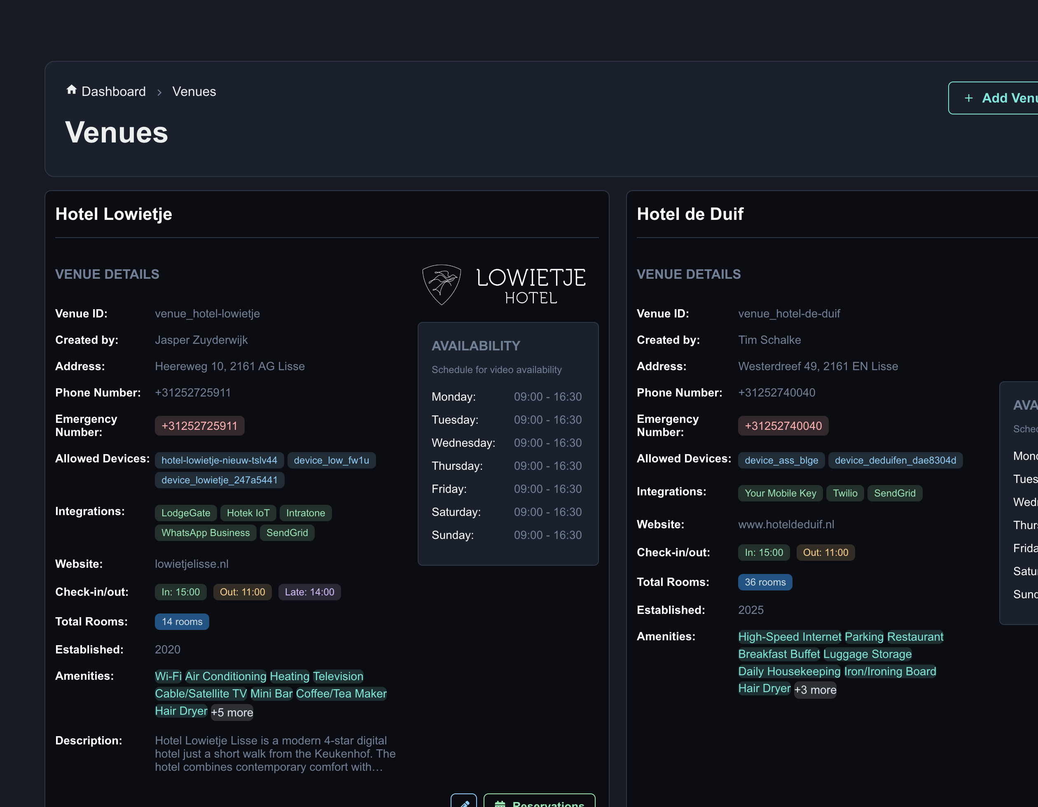Screen dimensions: 1038x807
Task: Click creator name Jasper Zuyderwijk
Action: tap(201, 340)
